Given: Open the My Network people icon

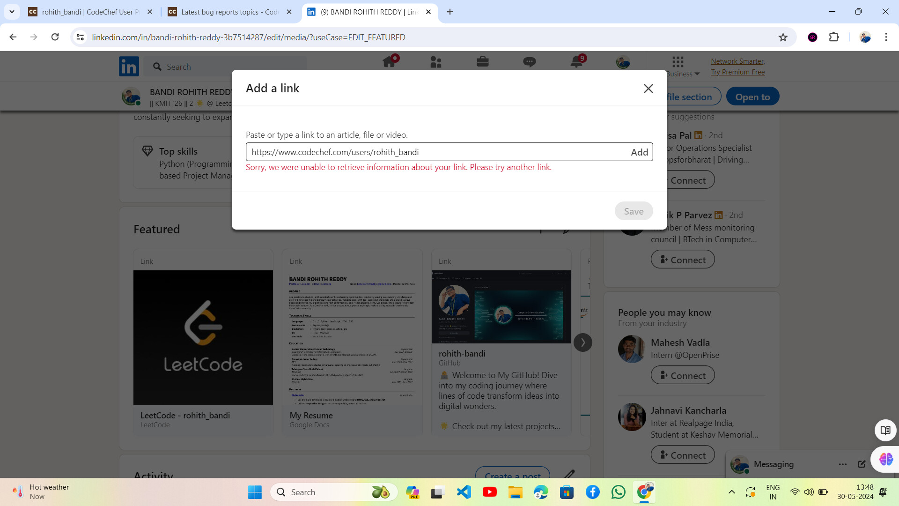Looking at the screenshot, I should [435, 62].
